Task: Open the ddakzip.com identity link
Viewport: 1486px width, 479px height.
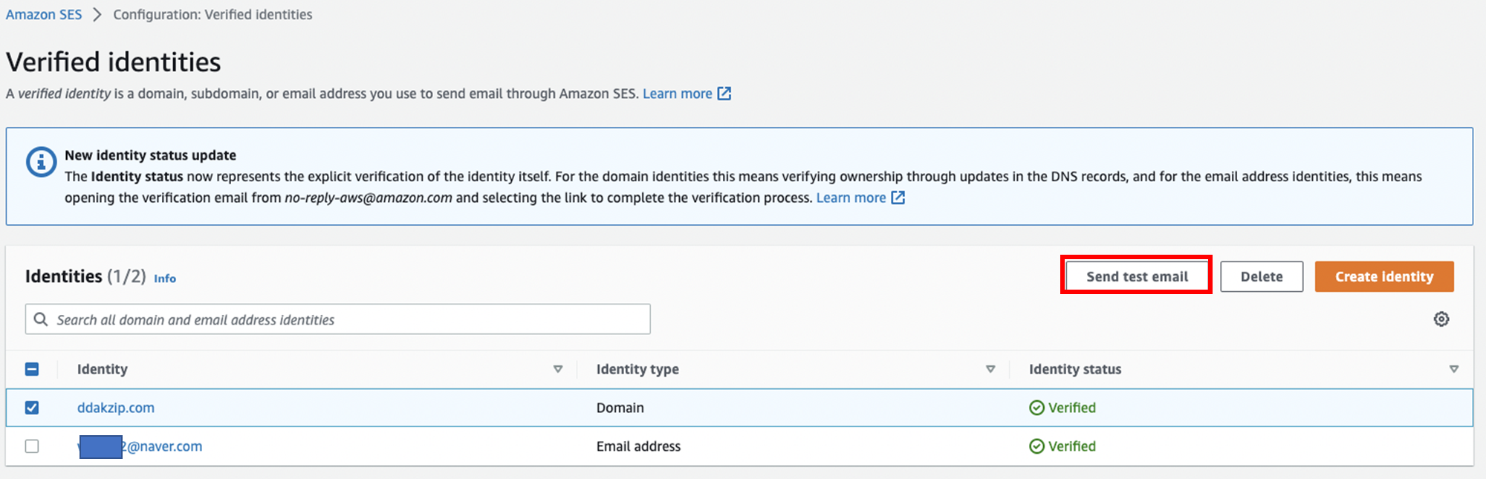Action: click(x=116, y=408)
